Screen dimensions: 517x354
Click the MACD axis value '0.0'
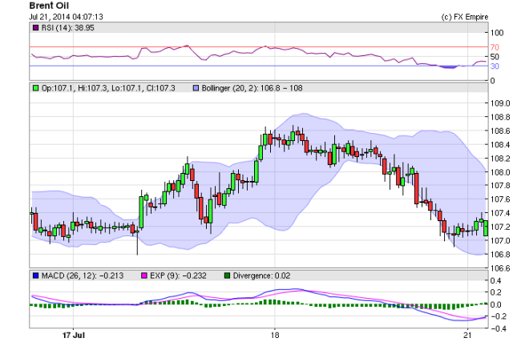point(496,304)
